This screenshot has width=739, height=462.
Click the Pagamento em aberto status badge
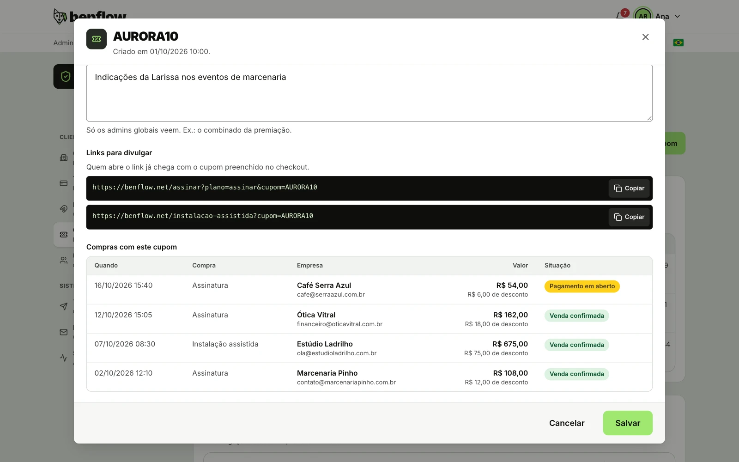[582, 286]
